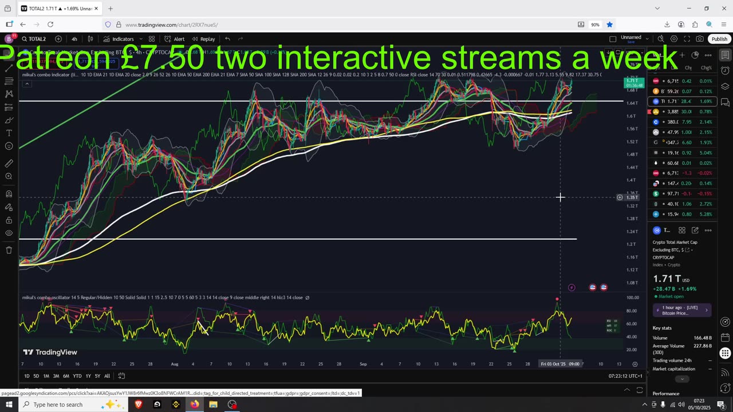Publish the chart idea
Viewport: 733px width, 412px height.
719,39
